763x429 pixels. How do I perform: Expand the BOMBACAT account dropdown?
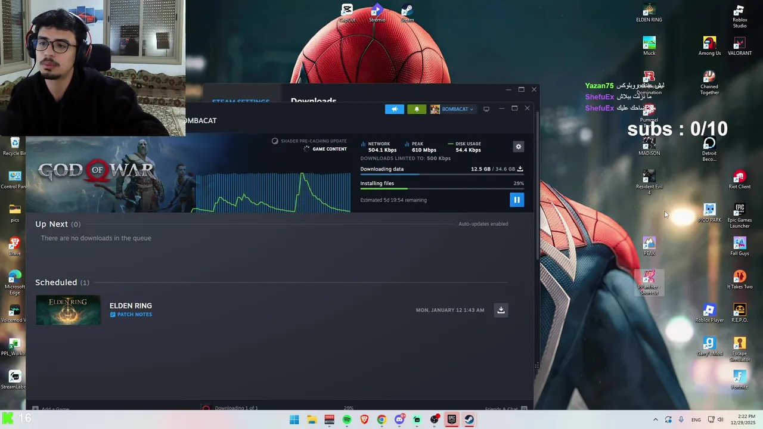[452, 109]
